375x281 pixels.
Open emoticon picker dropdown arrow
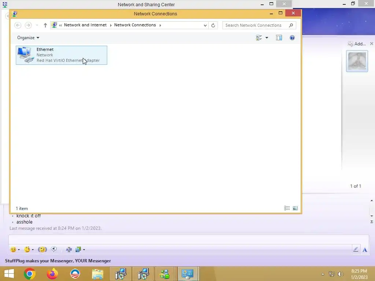click(x=19, y=250)
